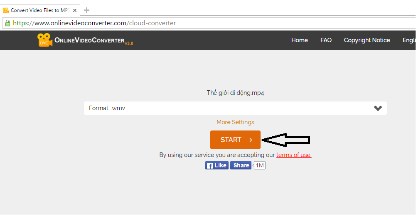Image resolution: width=416 pixels, height=215 pixels.
Task: Expand More Settings options
Action: point(235,122)
